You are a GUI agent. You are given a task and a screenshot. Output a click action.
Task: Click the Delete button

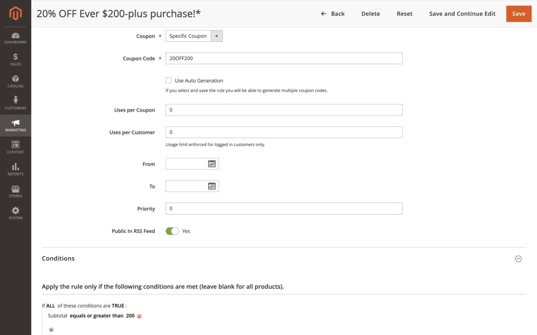(x=371, y=14)
